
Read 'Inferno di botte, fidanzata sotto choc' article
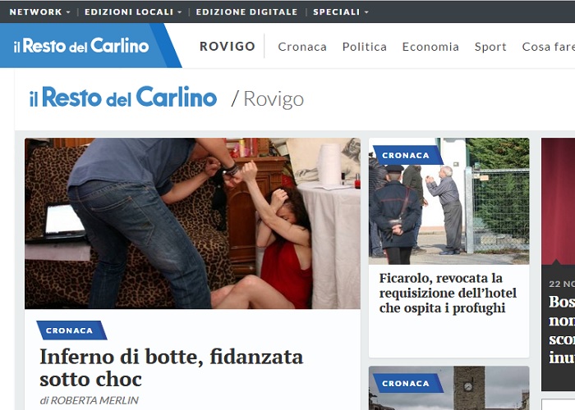click(171, 367)
